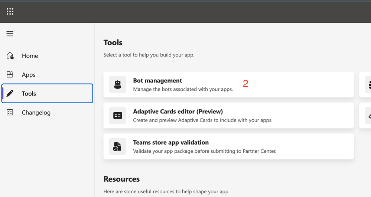The image size is (371, 197).
Task: Select the Tools navigation item
Action: coord(29,94)
